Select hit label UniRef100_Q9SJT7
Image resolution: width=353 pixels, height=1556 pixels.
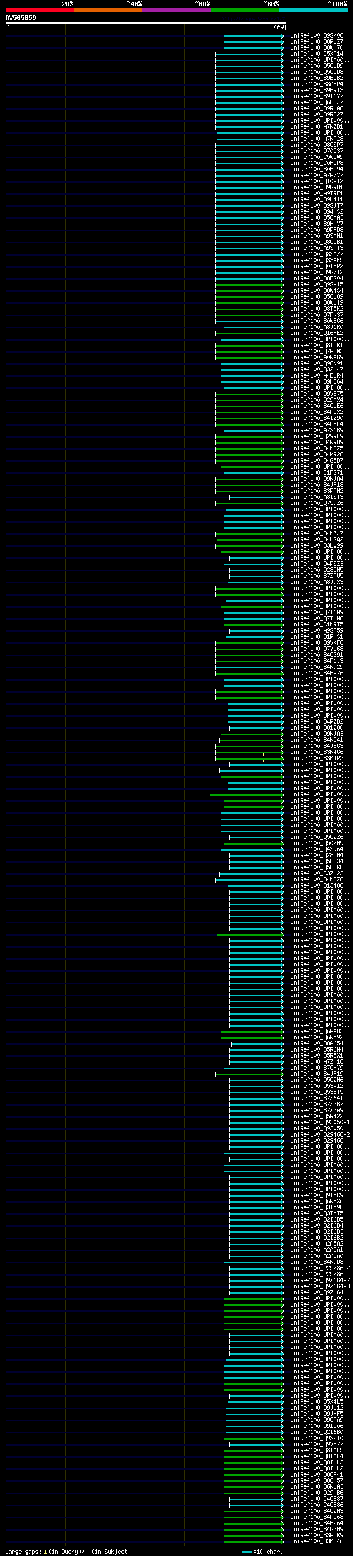point(317,205)
